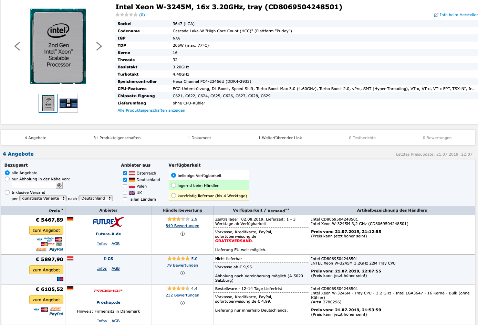Open the Info beim Hersteller link
478x325 pixels.
coord(459,15)
